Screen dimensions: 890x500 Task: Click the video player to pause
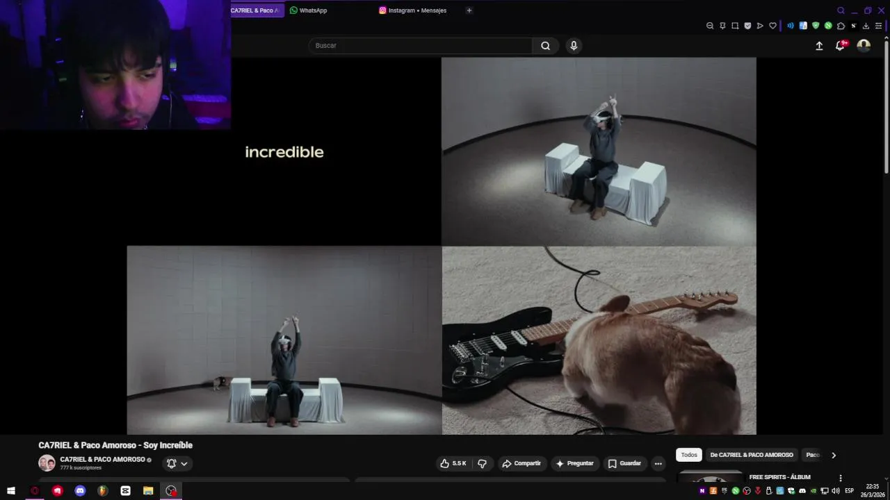point(442,246)
